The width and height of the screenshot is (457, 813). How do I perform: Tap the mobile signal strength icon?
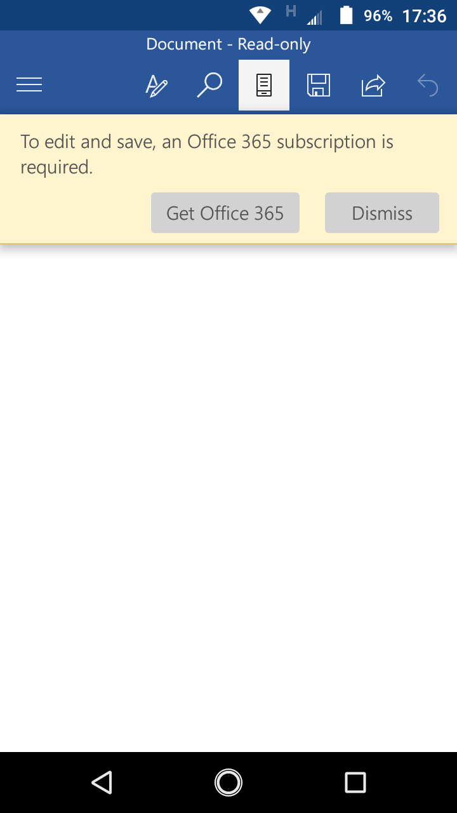click(314, 16)
